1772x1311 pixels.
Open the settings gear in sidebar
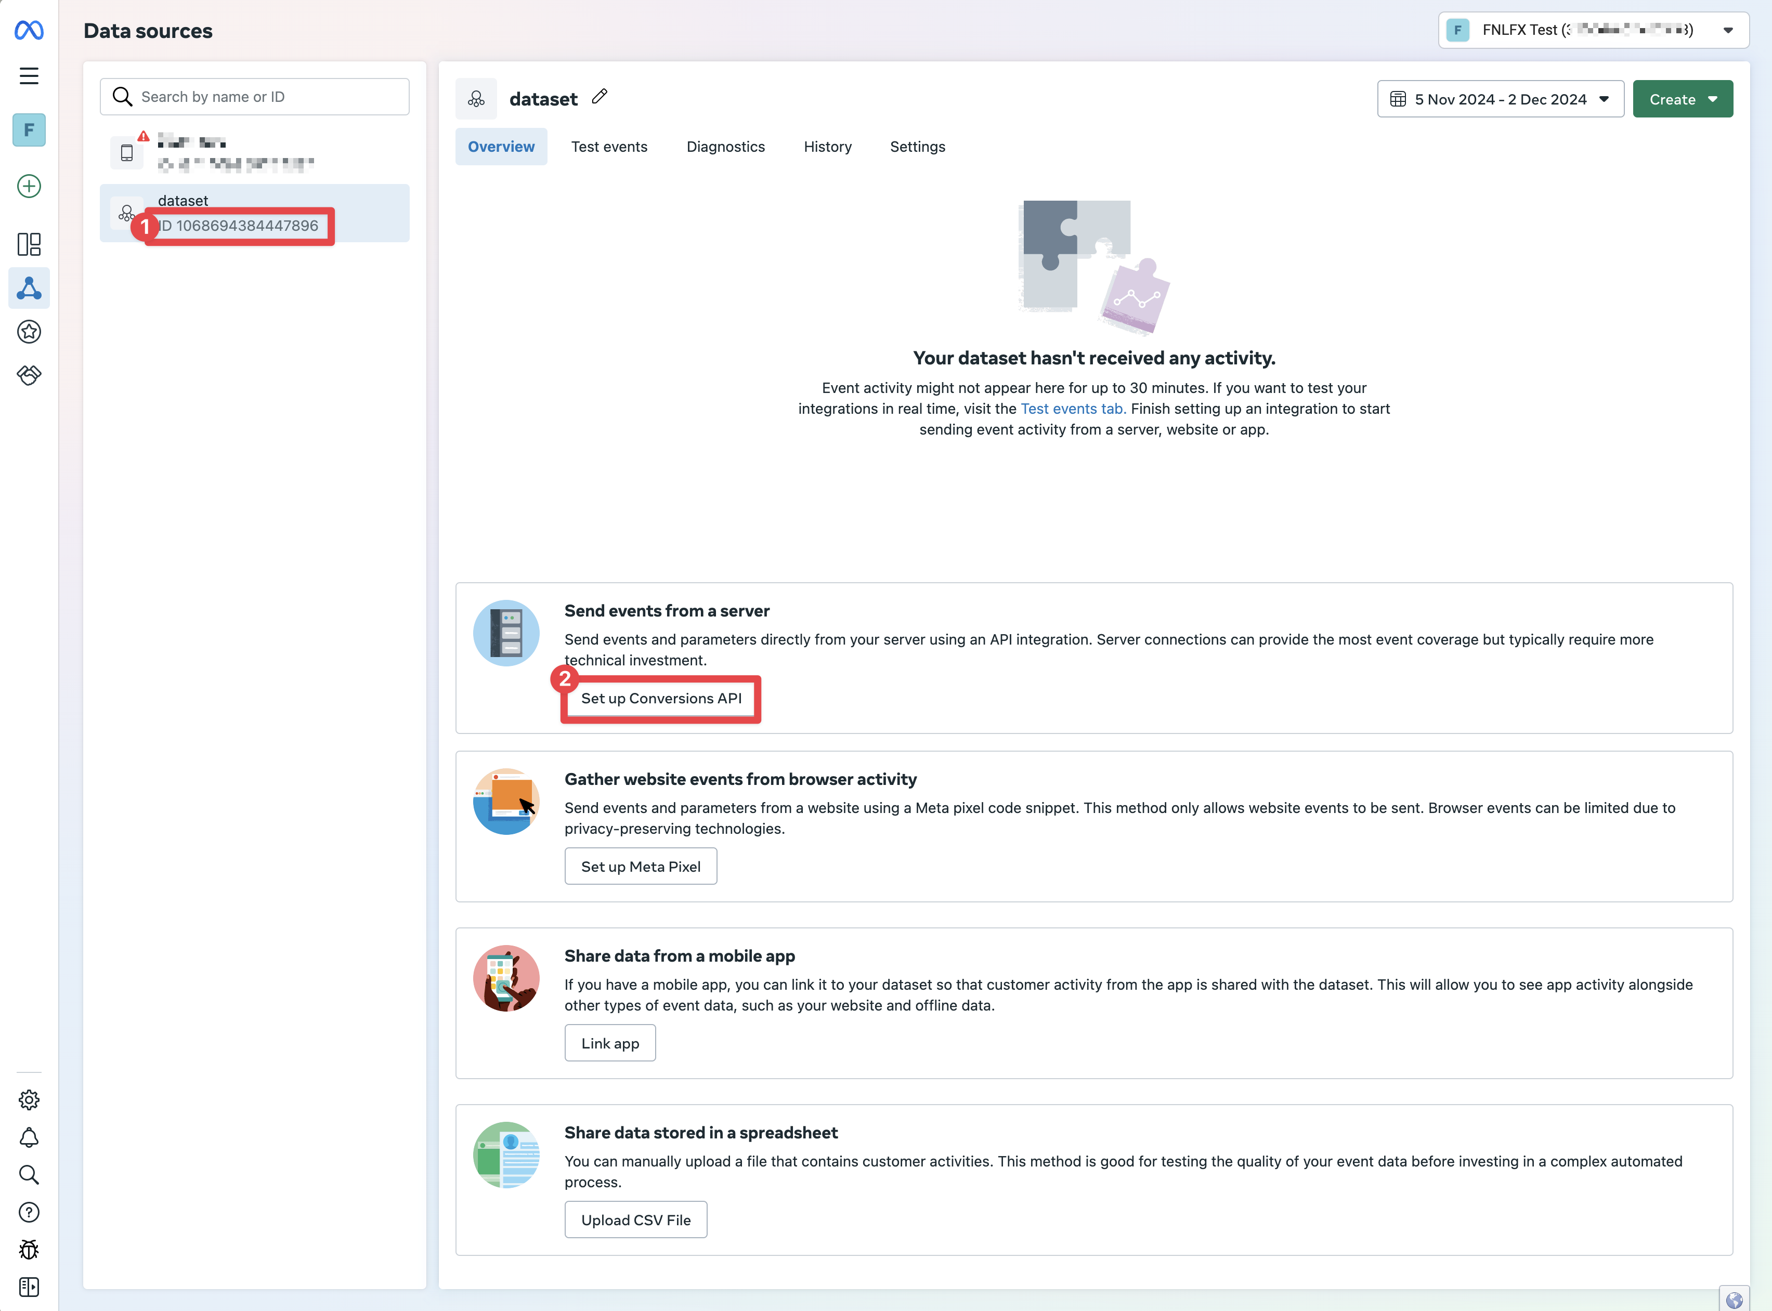pos(29,1099)
